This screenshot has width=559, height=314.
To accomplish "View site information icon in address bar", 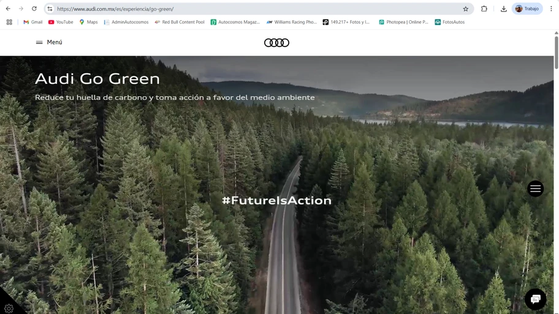I will click(x=50, y=9).
